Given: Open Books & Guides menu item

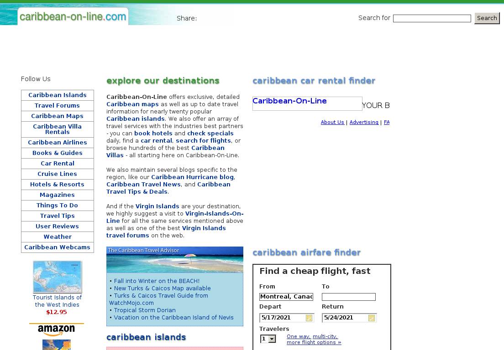Looking at the screenshot, I should (58, 153).
